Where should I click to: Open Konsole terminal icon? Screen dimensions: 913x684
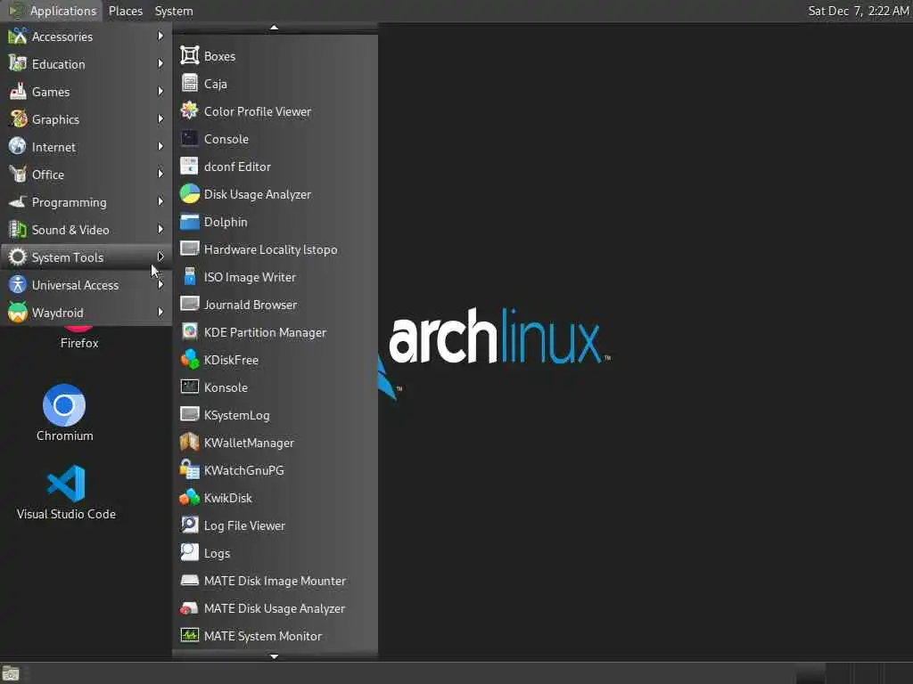[190, 387]
